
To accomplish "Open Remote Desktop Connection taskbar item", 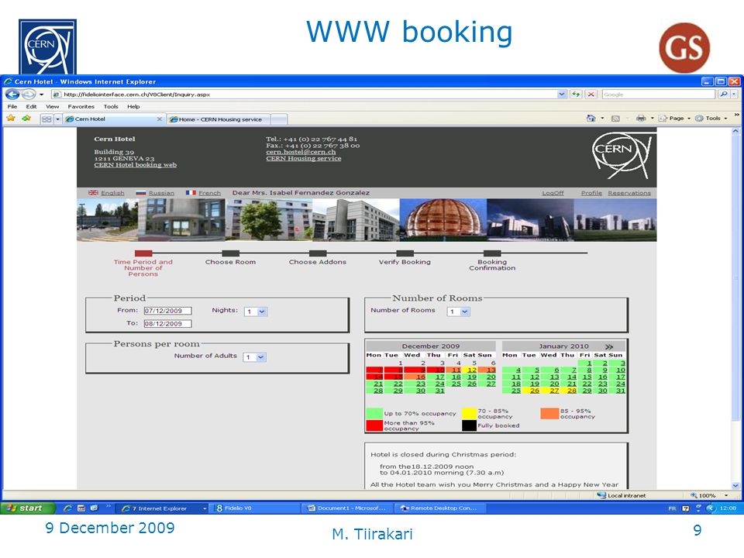I will click(x=439, y=508).
